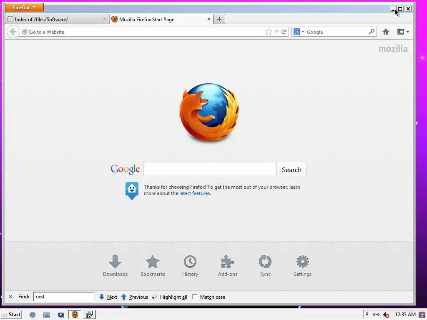This screenshot has width=427, height=320.
Task: Focus the Google search box on start page
Action: click(x=210, y=169)
